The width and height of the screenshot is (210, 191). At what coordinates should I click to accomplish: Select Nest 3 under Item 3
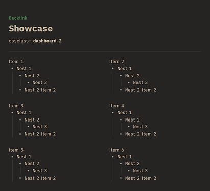[40, 127]
